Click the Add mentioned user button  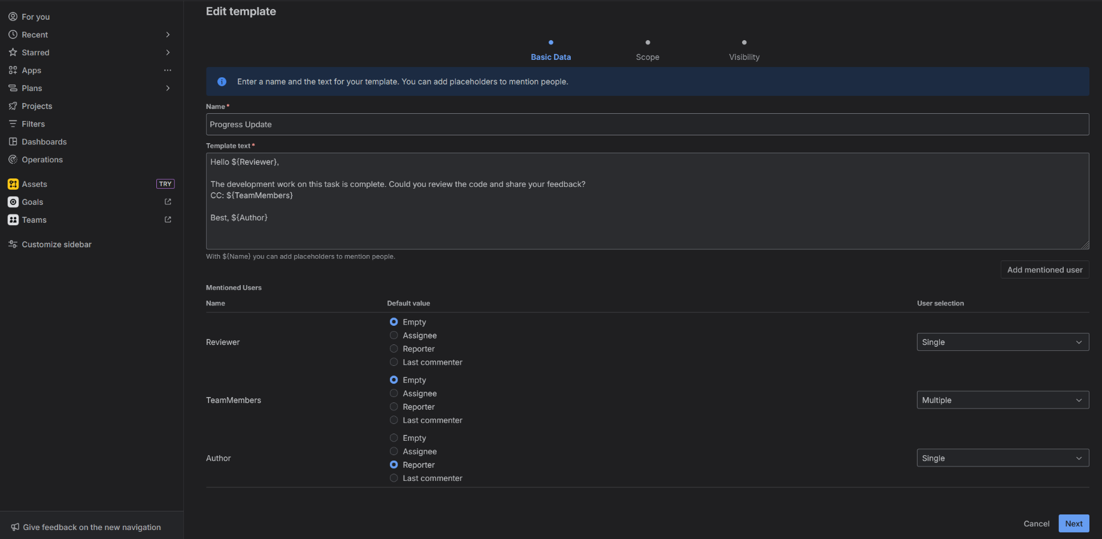tap(1044, 269)
